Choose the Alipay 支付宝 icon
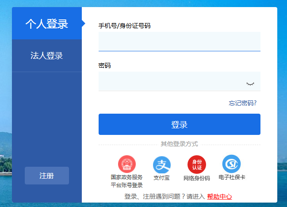 click(x=161, y=165)
